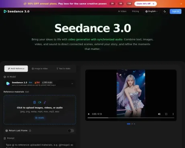185x148 pixels.
Task: Click the Seedance 3.0 main heading
Action: [x=92, y=28]
